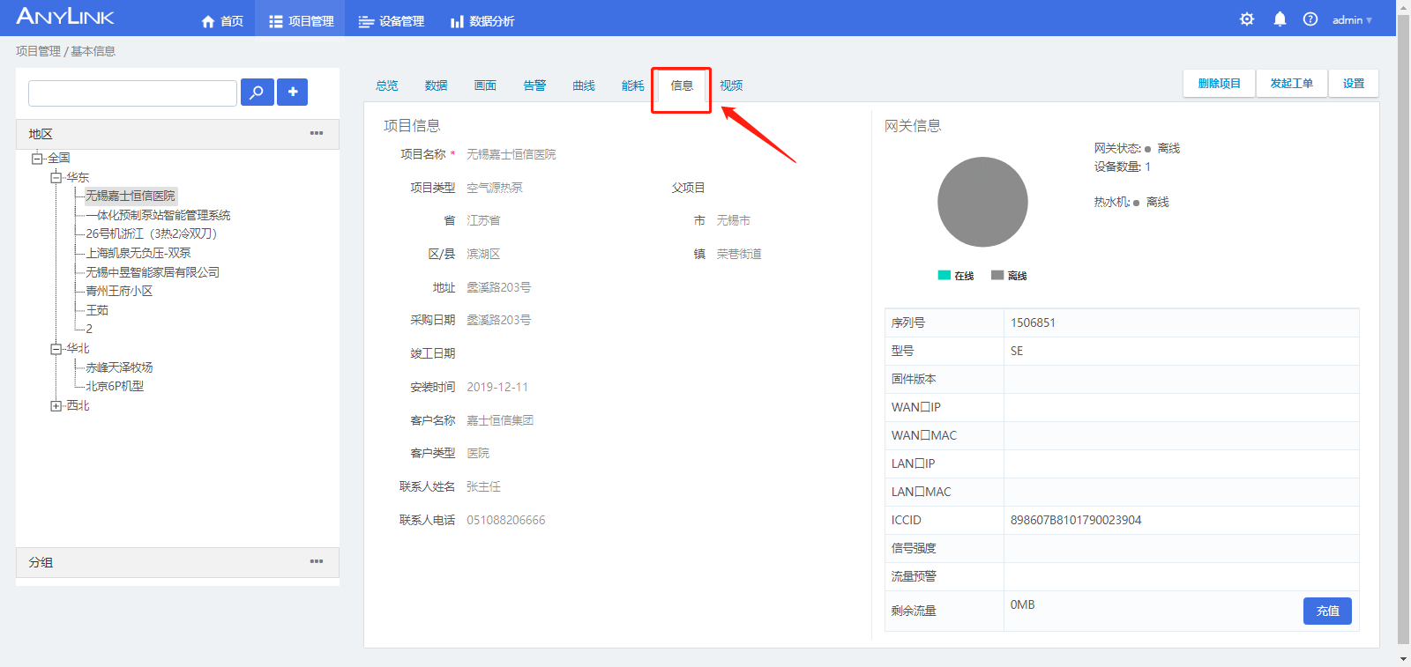The height and width of the screenshot is (667, 1411).
Task: Click ICCID value 898607B8101790023904
Action: [1076, 520]
